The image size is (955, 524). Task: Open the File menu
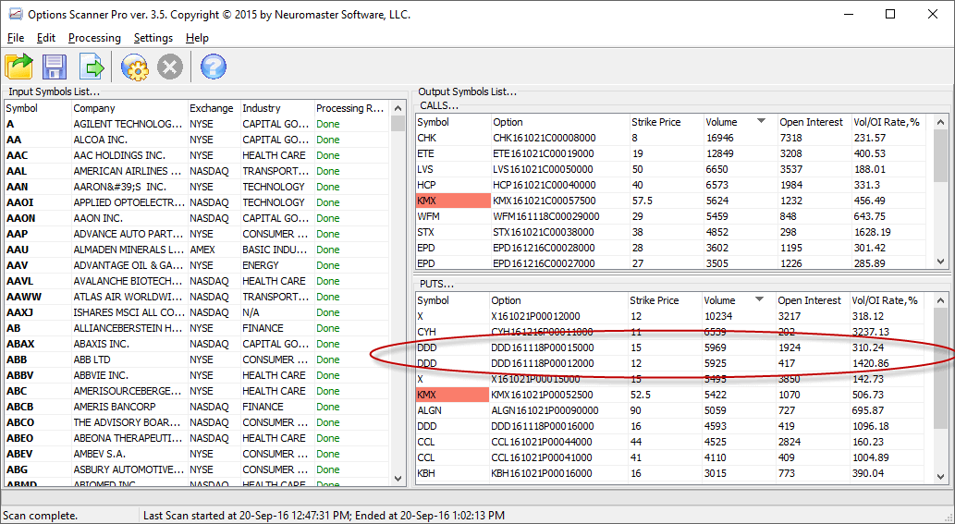(x=16, y=38)
